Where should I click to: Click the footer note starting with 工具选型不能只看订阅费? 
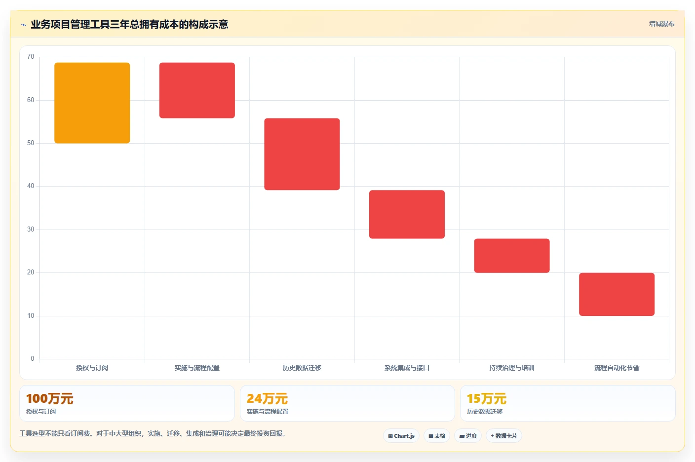tap(153, 434)
